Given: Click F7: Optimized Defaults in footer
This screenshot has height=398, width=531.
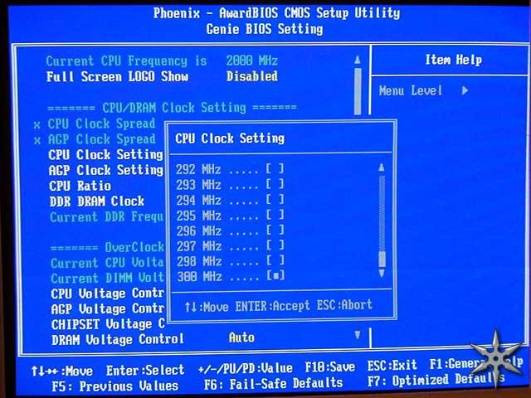Looking at the screenshot, I should (436, 381).
